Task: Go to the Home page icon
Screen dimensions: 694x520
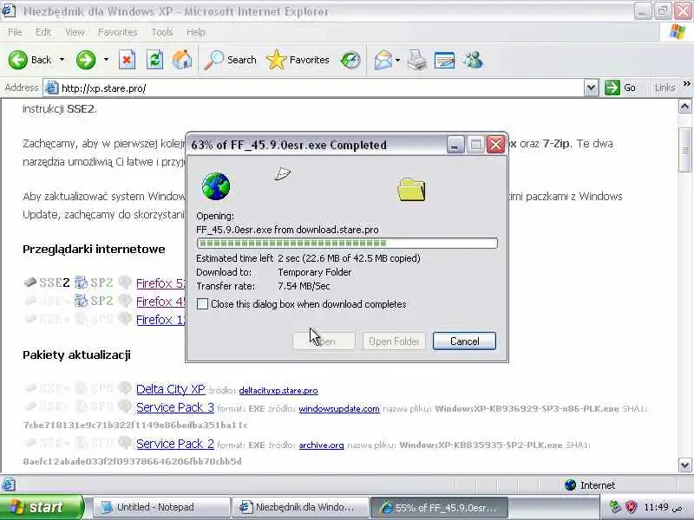Action: [x=182, y=60]
